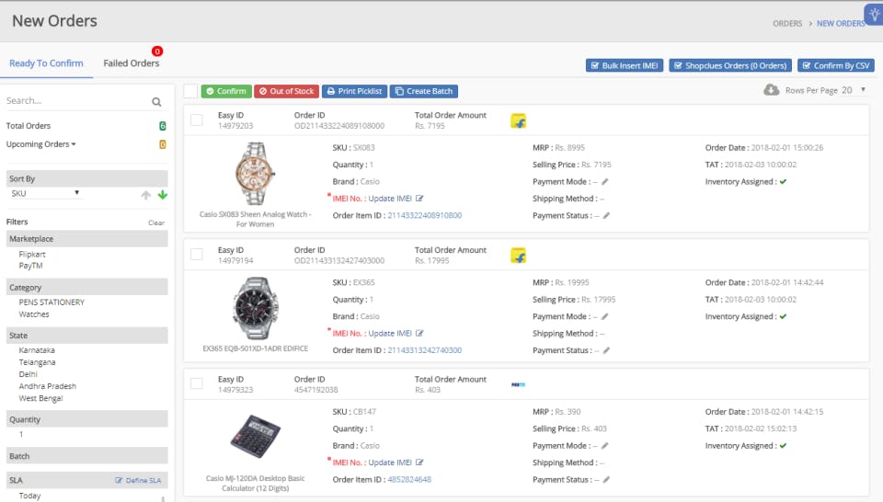This screenshot has height=502, width=883.
Task: Click the search magnifier icon
Action: point(156,101)
